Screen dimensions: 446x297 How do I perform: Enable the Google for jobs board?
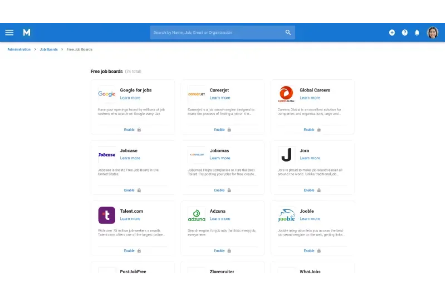[x=129, y=130]
